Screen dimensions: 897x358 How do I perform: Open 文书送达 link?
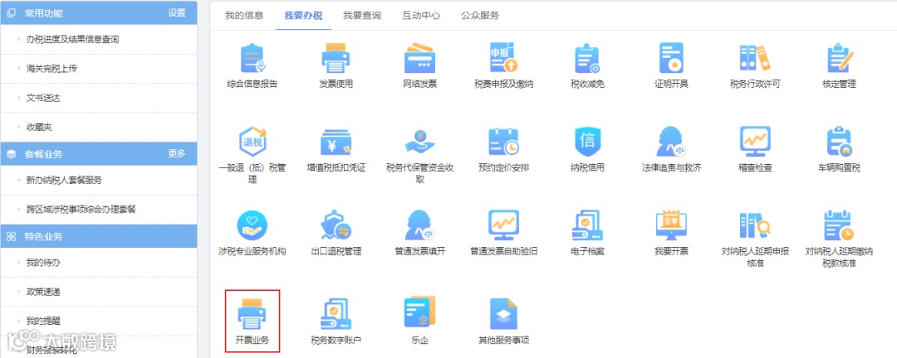(x=43, y=99)
